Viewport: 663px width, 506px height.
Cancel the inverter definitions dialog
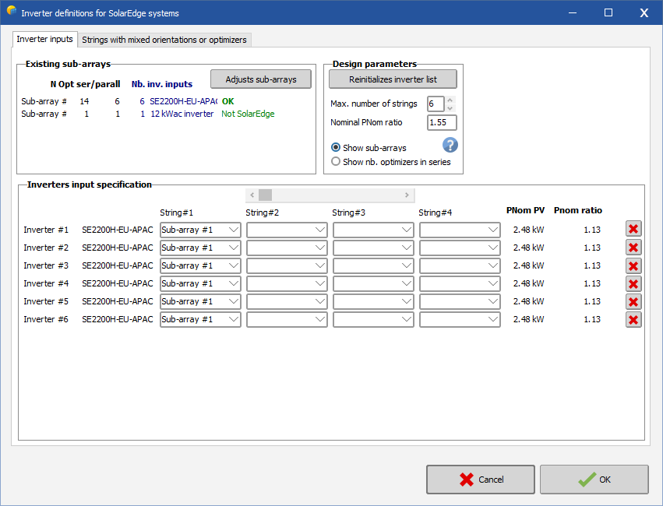click(481, 480)
